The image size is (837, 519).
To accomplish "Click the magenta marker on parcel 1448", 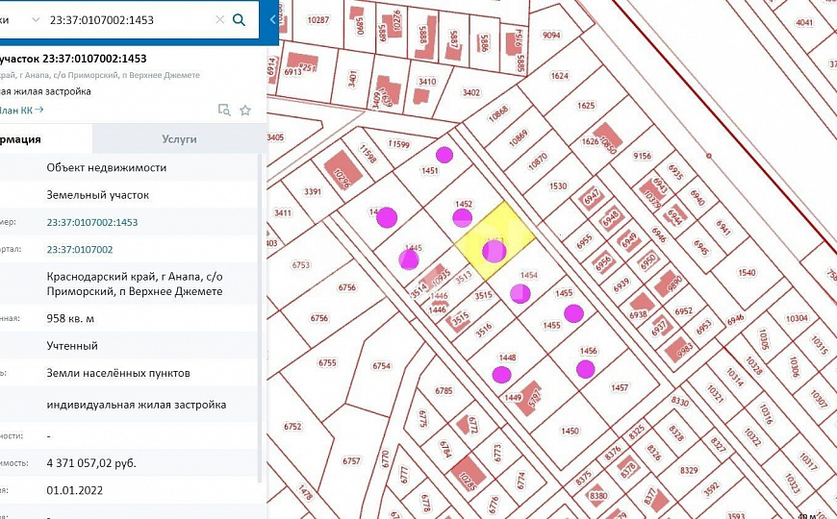I will pos(501,374).
